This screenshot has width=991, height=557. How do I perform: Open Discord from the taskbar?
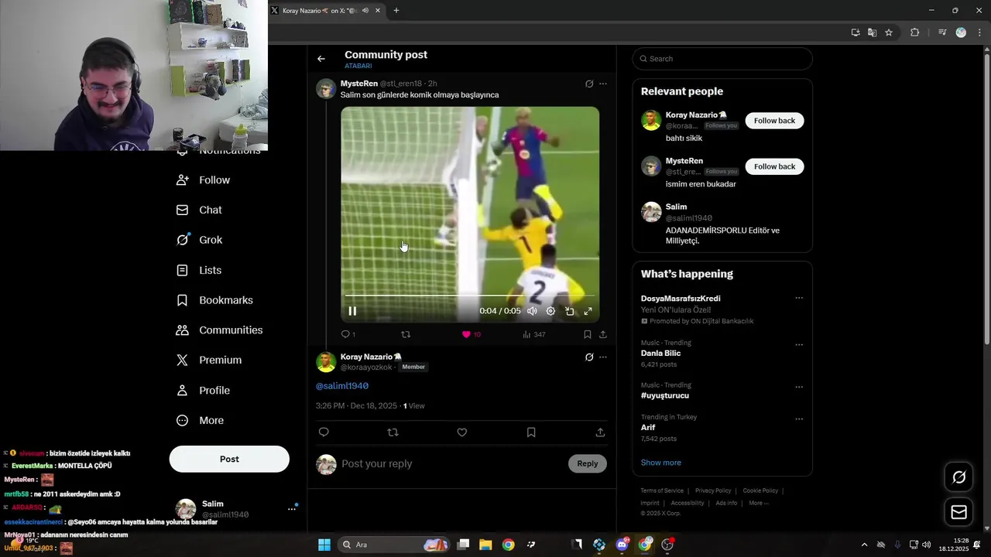pos(622,545)
